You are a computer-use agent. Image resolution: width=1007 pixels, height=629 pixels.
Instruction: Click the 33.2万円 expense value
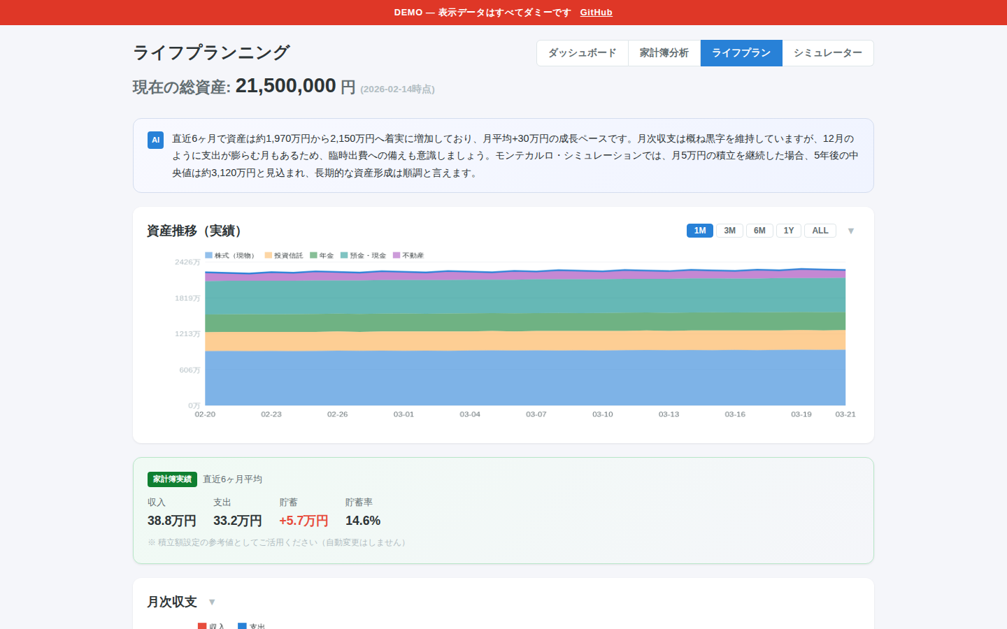click(x=237, y=521)
